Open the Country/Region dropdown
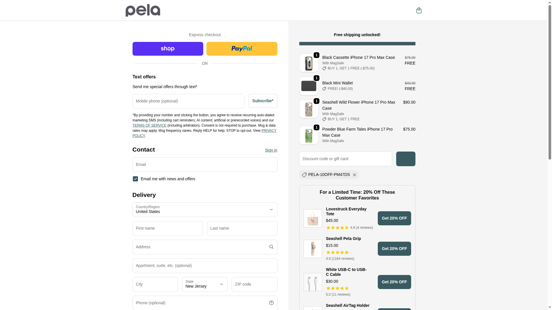The height and width of the screenshot is (310, 552). coord(205,210)
